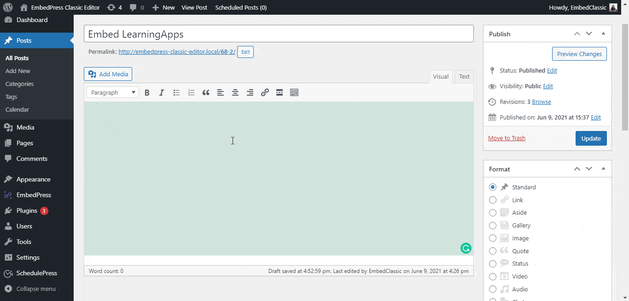
Task: Collapse the Format panel
Action: (x=603, y=169)
